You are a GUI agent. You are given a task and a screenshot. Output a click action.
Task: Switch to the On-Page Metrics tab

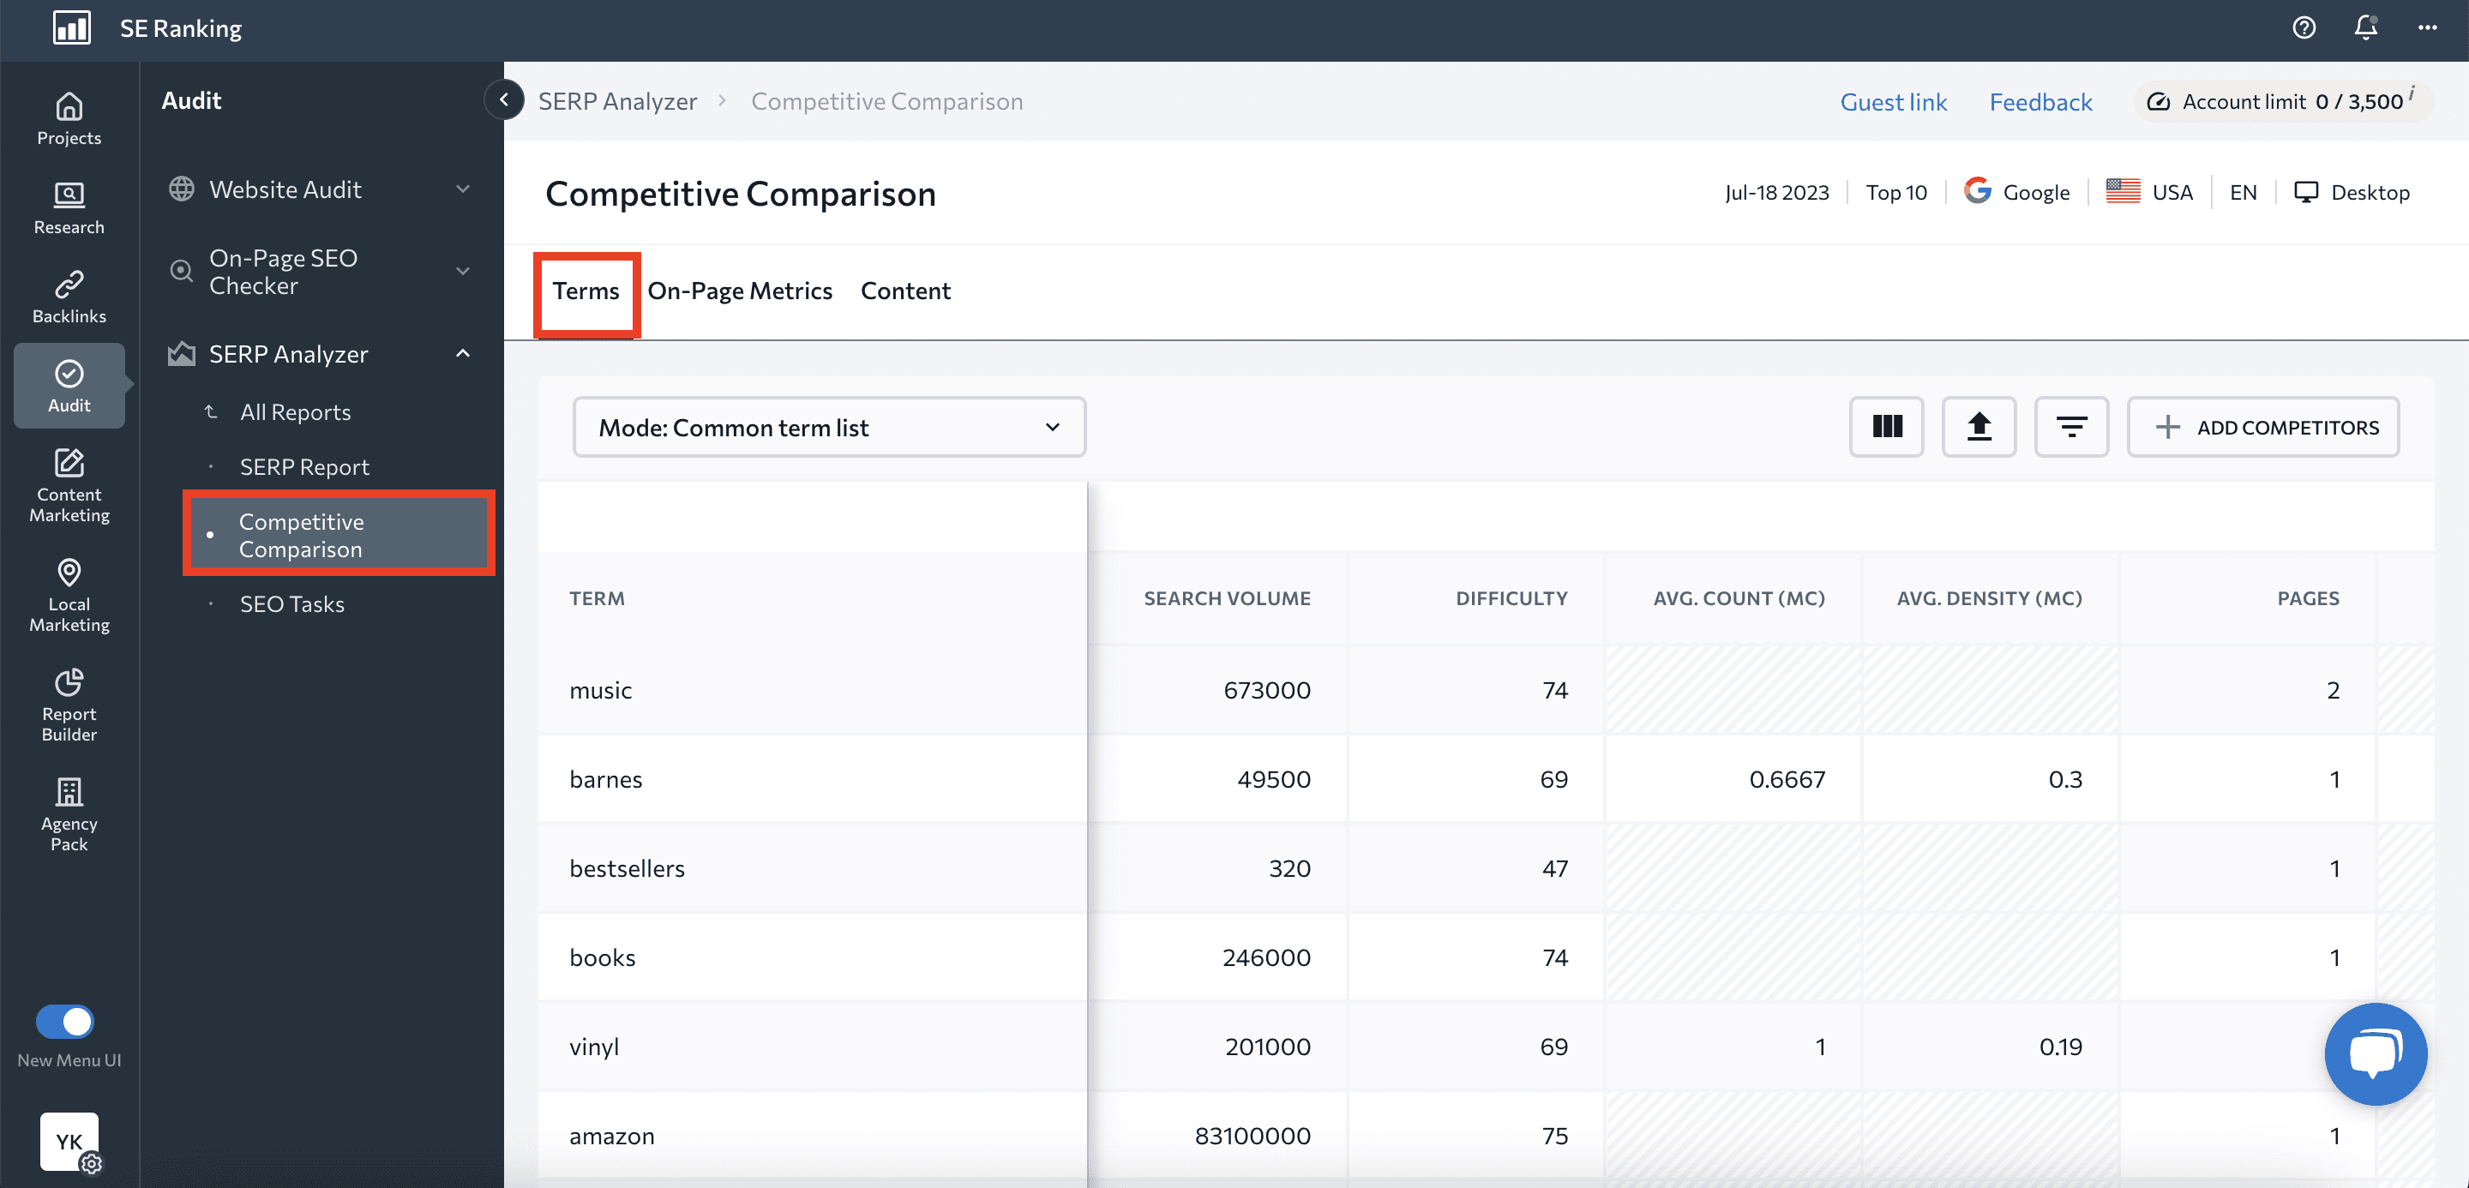pos(740,291)
